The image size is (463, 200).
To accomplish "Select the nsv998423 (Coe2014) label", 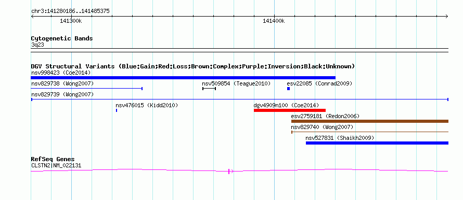I will point(61,73).
